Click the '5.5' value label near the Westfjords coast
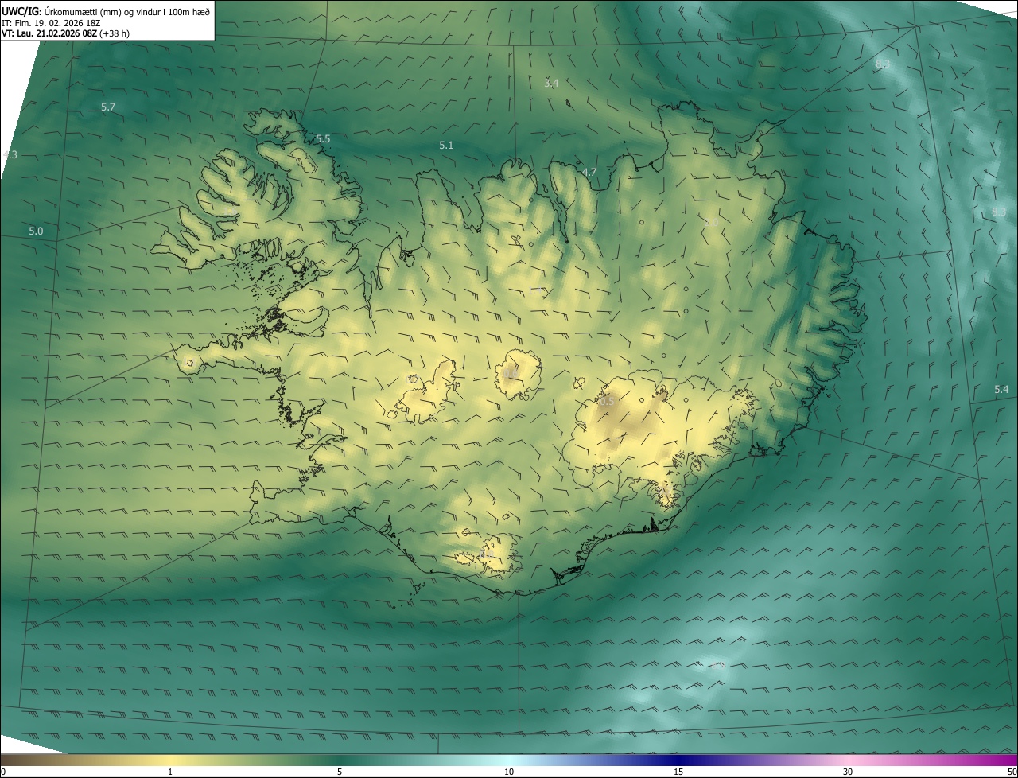Image resolution: width=1018 pixels, height=778 pixels. click(323, 138)
